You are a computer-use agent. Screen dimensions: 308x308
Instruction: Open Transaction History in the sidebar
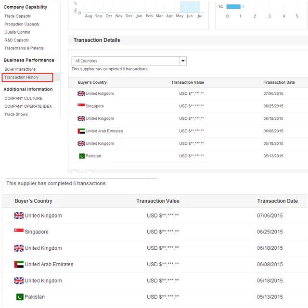click(x=22, y=77)
